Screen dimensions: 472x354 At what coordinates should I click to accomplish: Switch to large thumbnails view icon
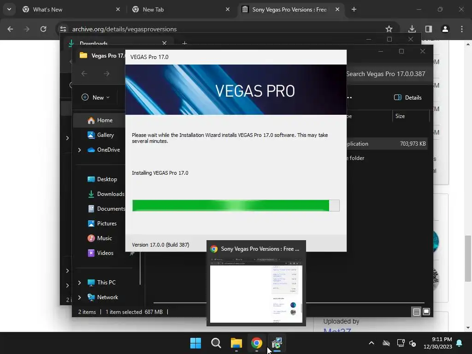pos(426,312)
